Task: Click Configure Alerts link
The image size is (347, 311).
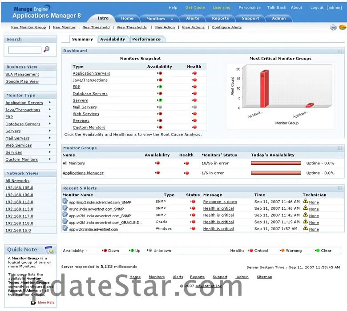Action: click(226, 27)
